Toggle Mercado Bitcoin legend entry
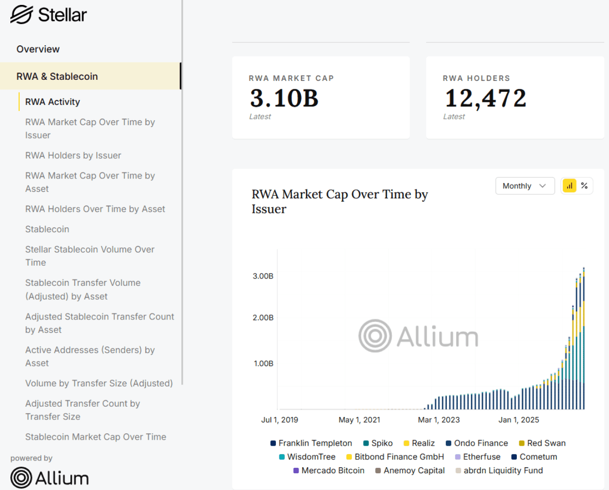 coord(329,471)
